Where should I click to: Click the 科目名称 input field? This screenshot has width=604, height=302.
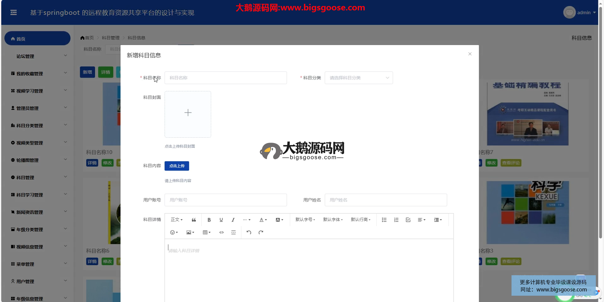point(226,78)
